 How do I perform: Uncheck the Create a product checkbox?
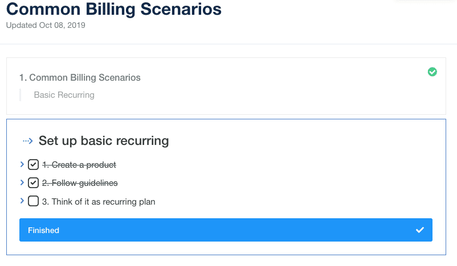(x=33, y=164)
